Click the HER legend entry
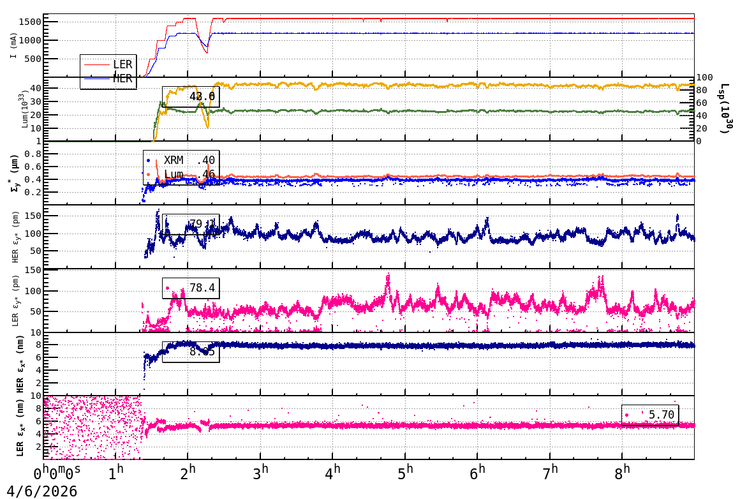 108,78
